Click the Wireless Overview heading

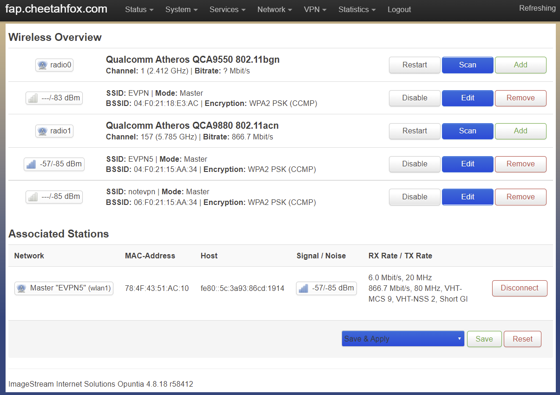55,37
